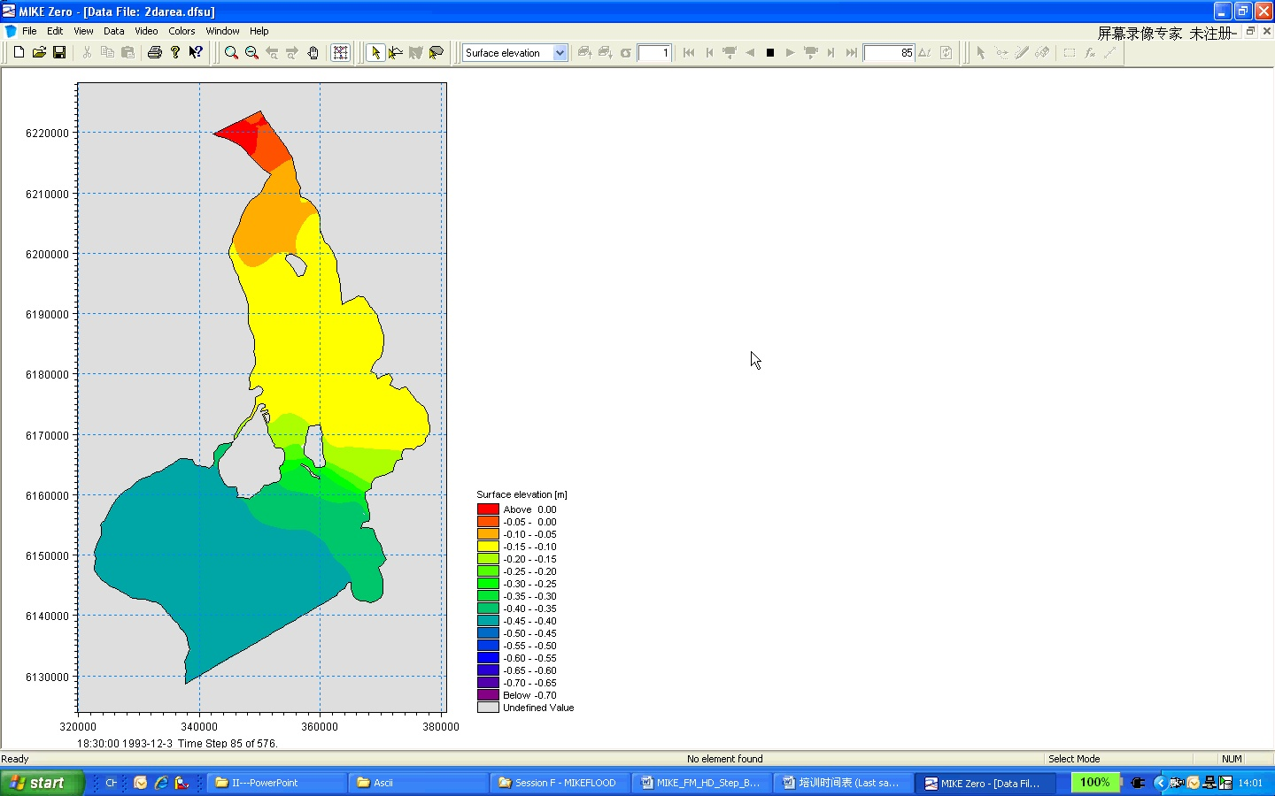The width and height of the screenshot is (1275, 796).
Task: Click the time step field showing 85
Action: click(889, 53)
